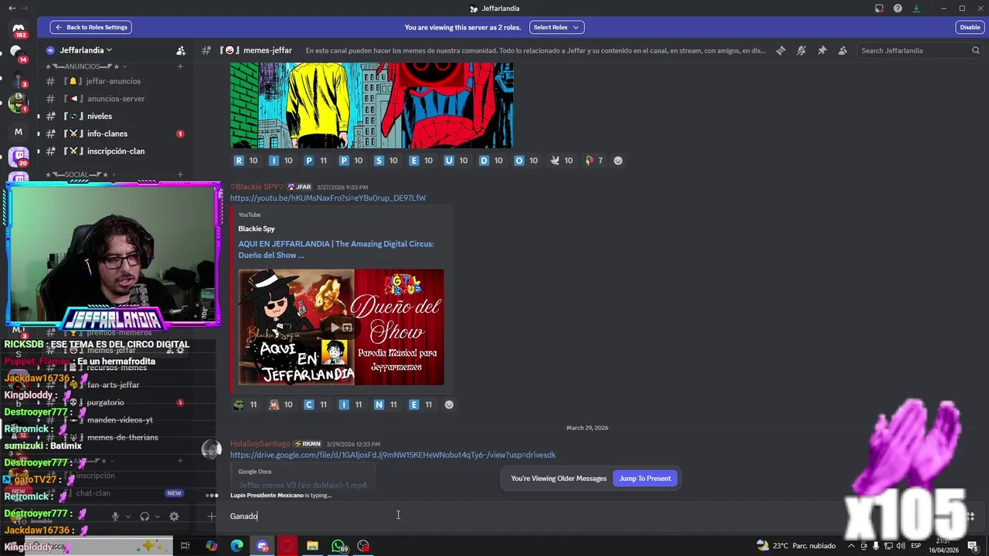Open the Help question mark icon
The height and width of the screenshot is (556, 989).
[898, 8]
